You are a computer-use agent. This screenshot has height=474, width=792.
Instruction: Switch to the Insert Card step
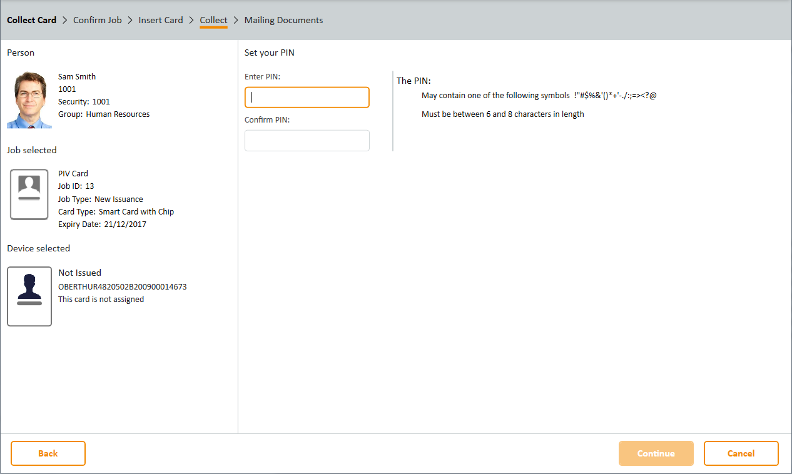coord(161,20)
